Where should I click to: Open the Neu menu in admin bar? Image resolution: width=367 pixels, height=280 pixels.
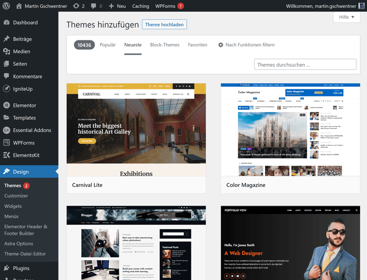(x=117, y=6)
